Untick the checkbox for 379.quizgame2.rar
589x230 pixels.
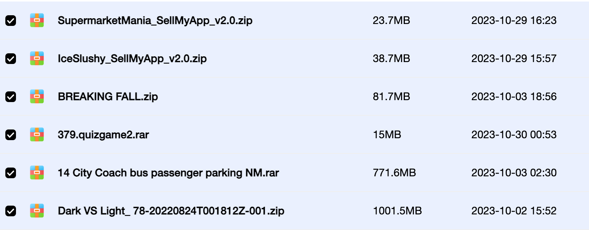tap(11, 135)
